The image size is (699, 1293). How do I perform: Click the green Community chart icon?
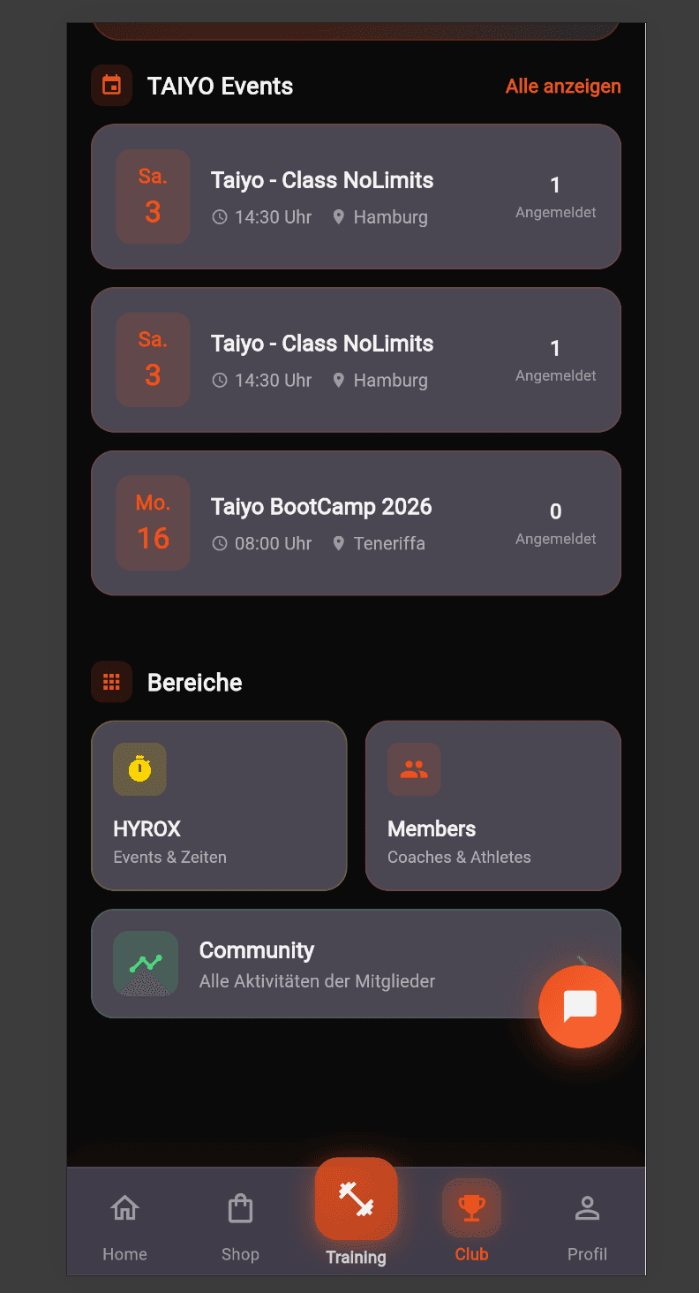point(146,964)
